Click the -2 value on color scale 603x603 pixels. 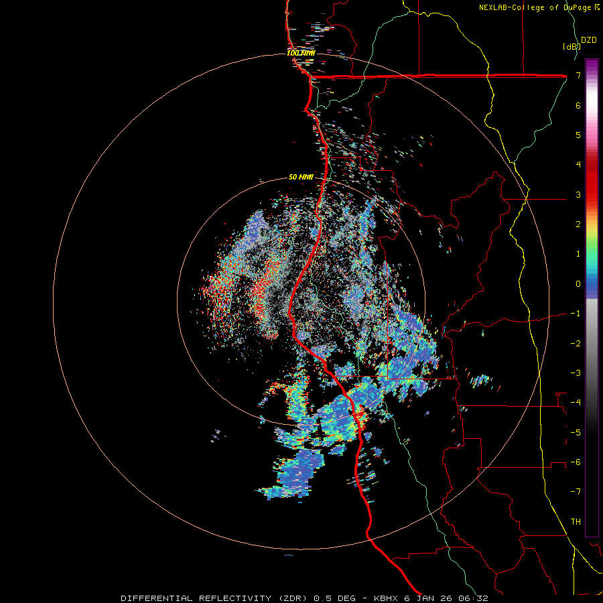pos(576,344)
